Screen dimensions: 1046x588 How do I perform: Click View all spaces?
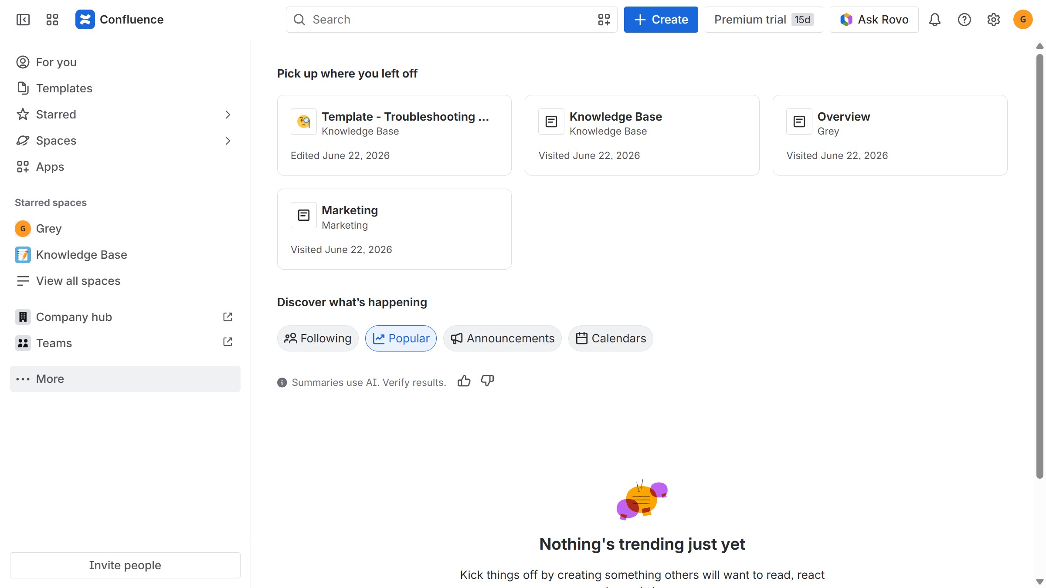click(125, 281)
